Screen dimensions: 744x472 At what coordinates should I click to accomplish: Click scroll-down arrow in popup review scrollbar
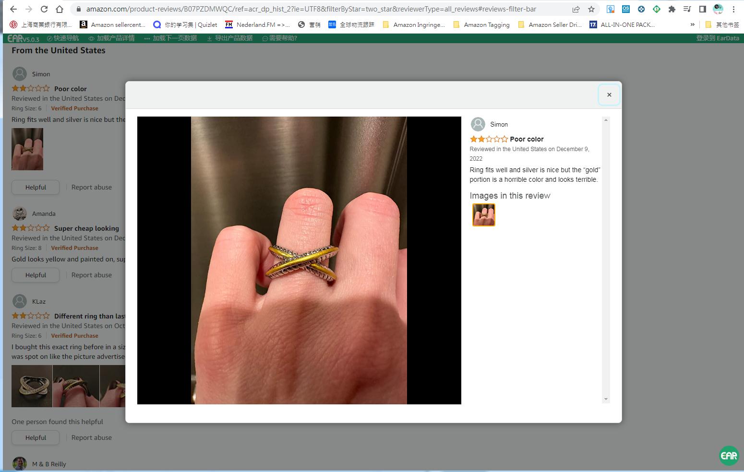click(x=606, y=399)
